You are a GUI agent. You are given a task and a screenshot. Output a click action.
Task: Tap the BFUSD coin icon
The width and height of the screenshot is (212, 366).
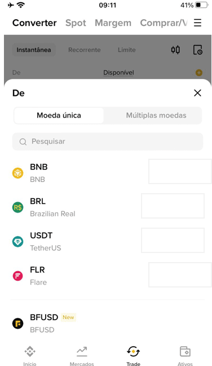pos(17,323)
